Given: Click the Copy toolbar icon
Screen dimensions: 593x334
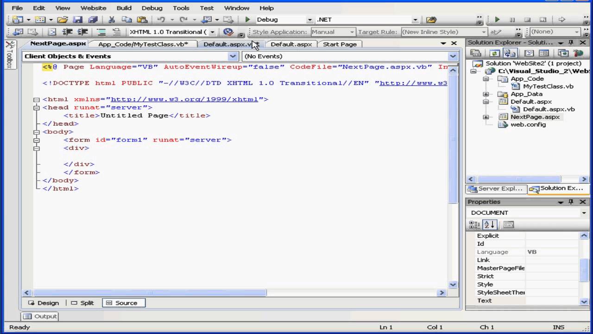Looking at the screenshot, I should click(x=126, y=19).
